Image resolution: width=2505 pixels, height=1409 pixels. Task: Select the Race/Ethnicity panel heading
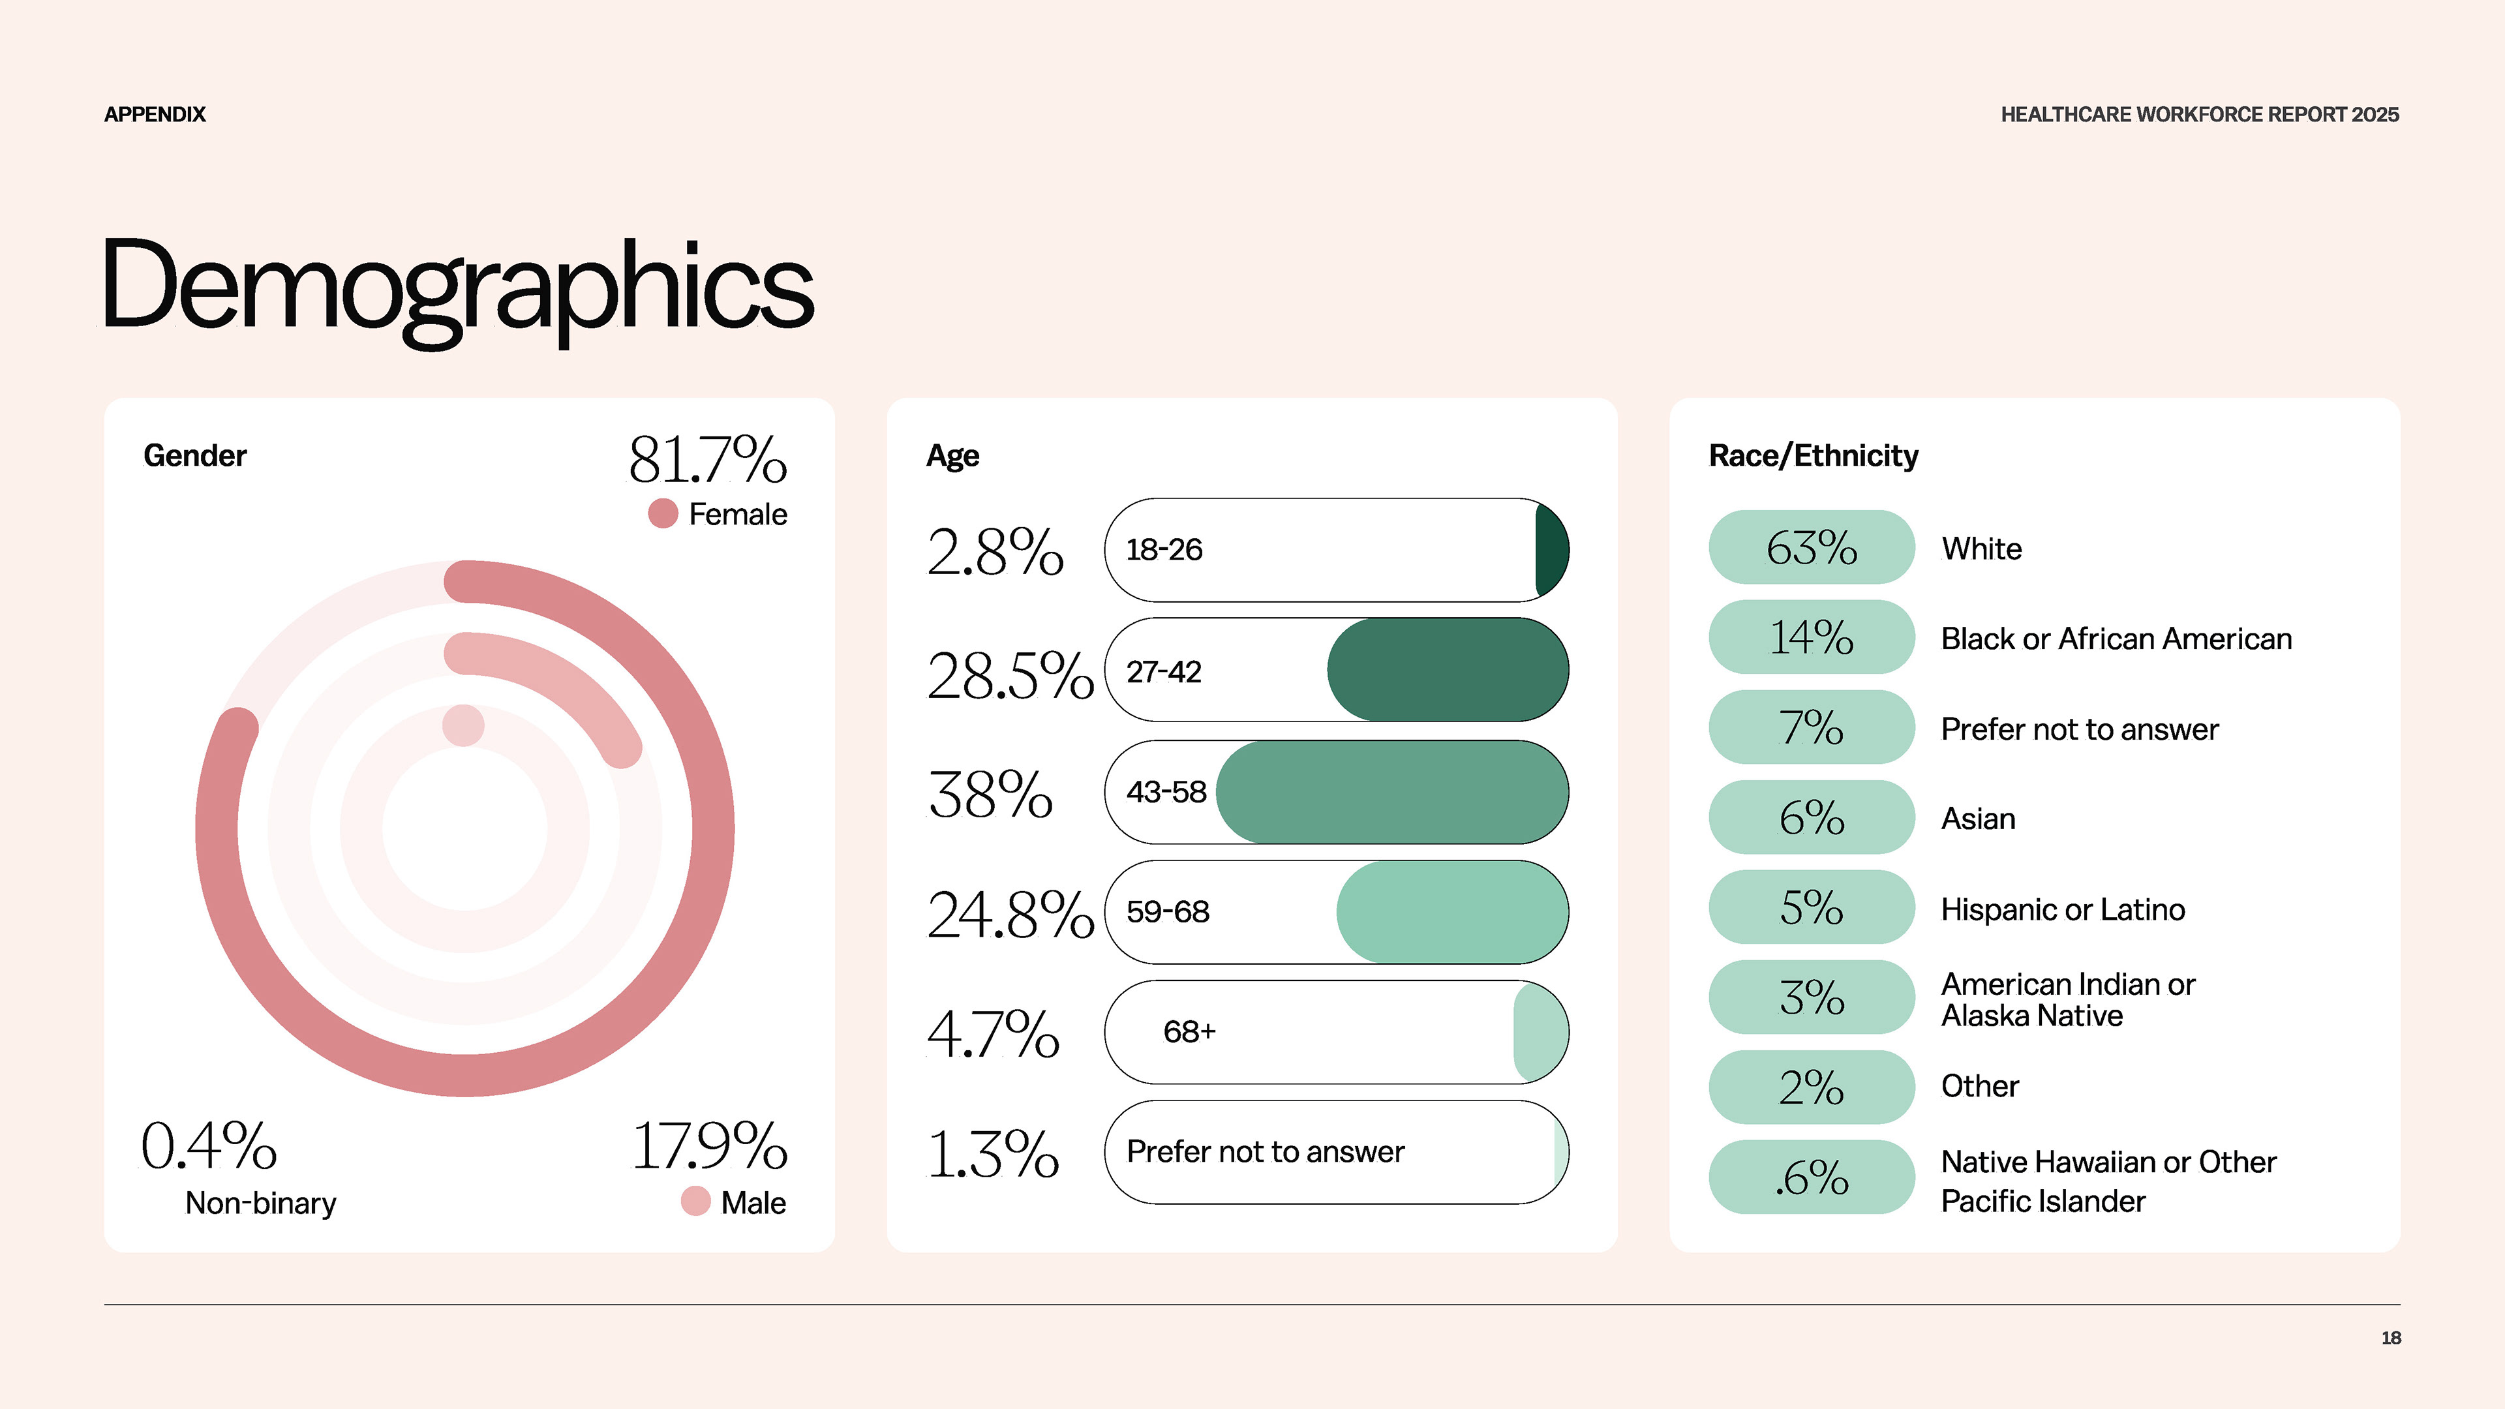1814,455
